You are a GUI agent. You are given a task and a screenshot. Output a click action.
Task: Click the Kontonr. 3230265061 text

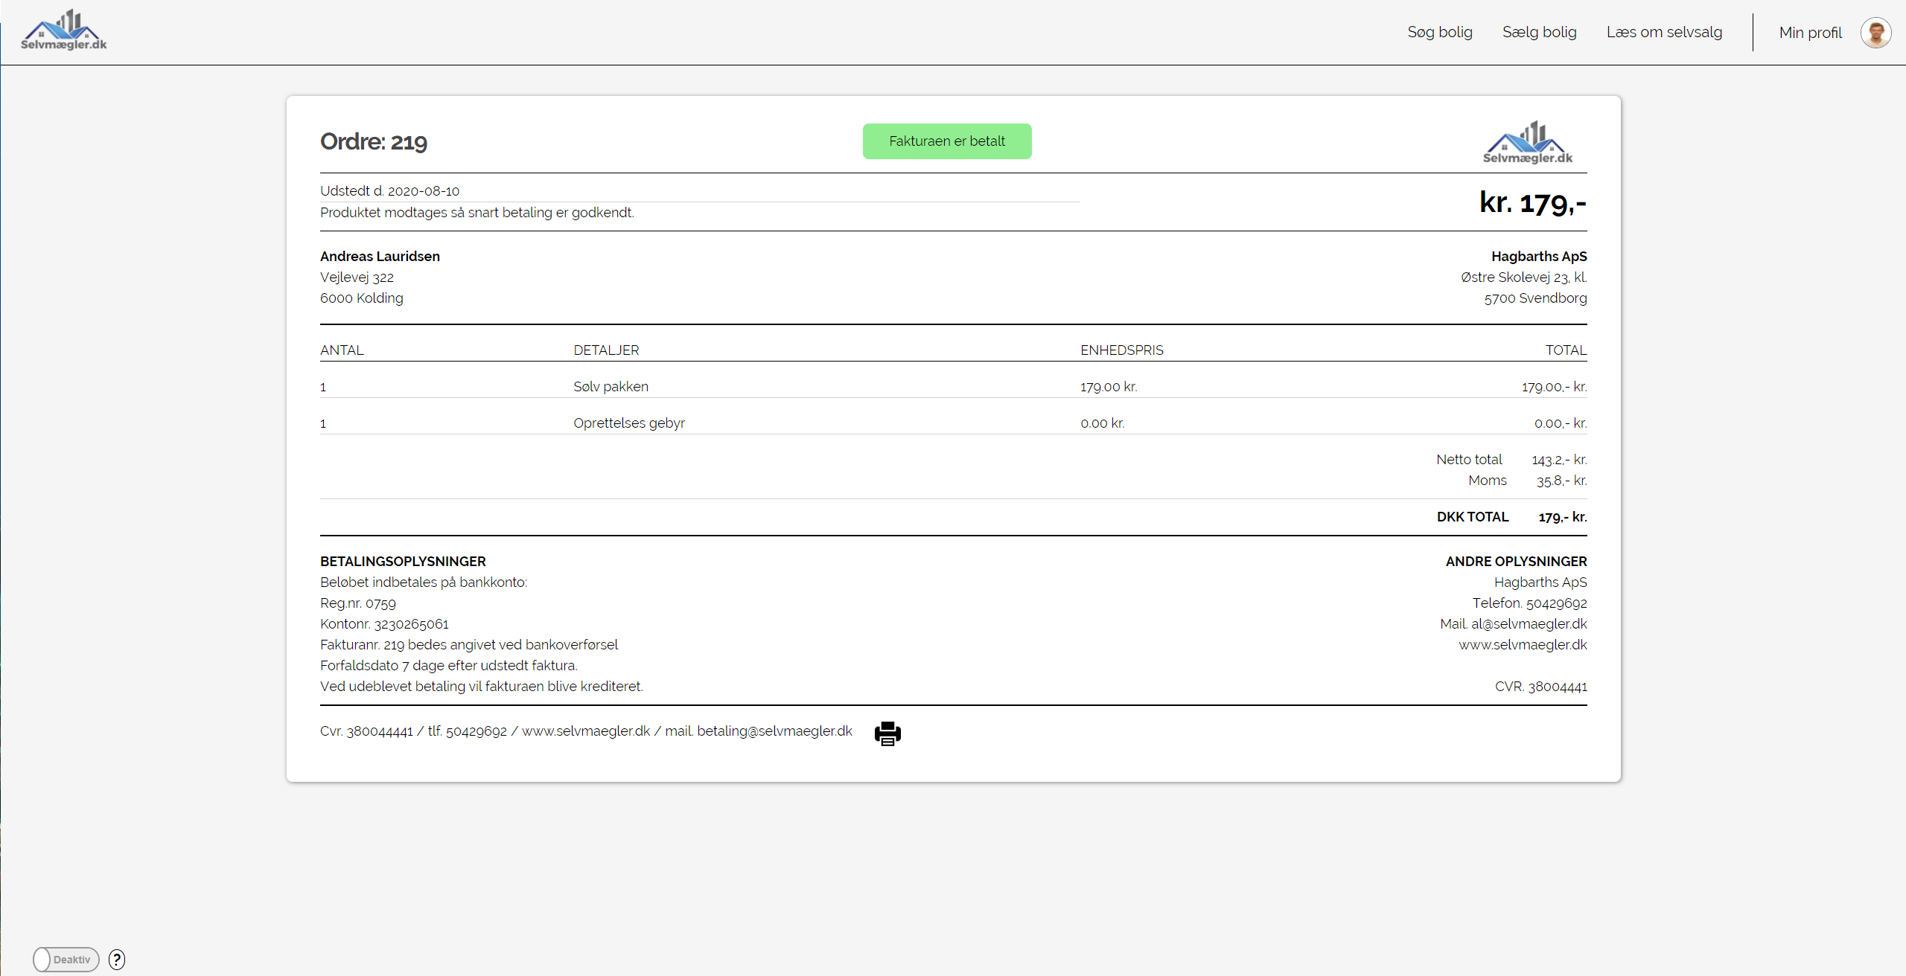point(384,623)
